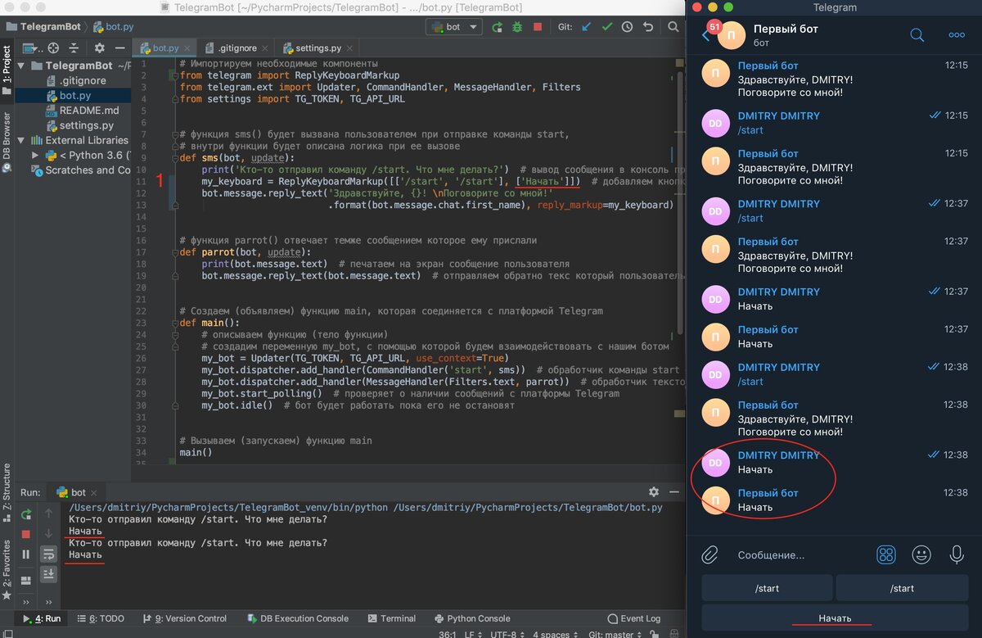
Task: Open the 9: Version Control tab
Action: pos(184,618)
